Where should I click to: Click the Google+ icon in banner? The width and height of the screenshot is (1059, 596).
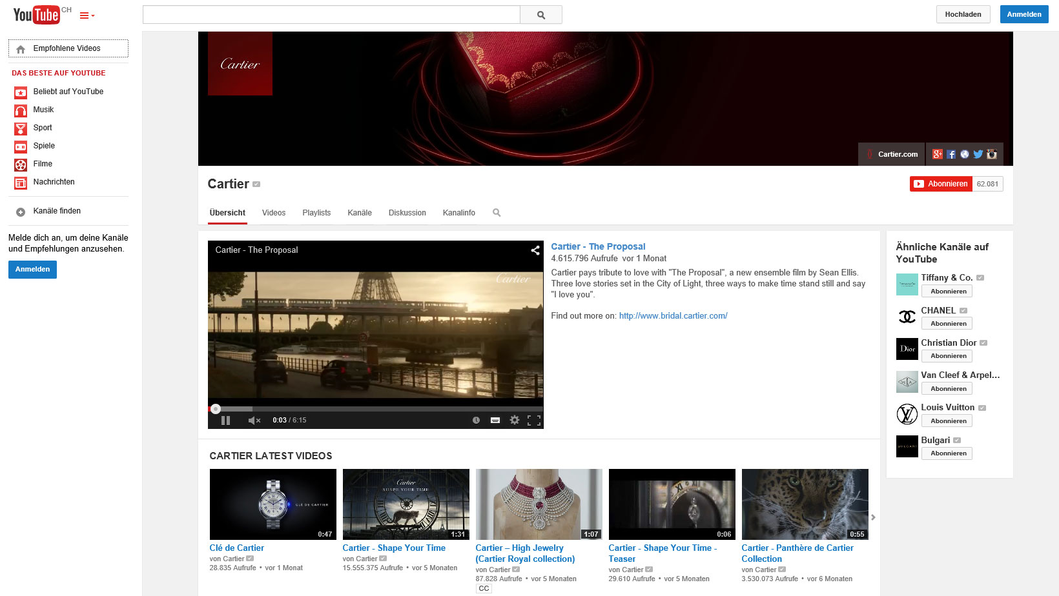click(938, 154)
